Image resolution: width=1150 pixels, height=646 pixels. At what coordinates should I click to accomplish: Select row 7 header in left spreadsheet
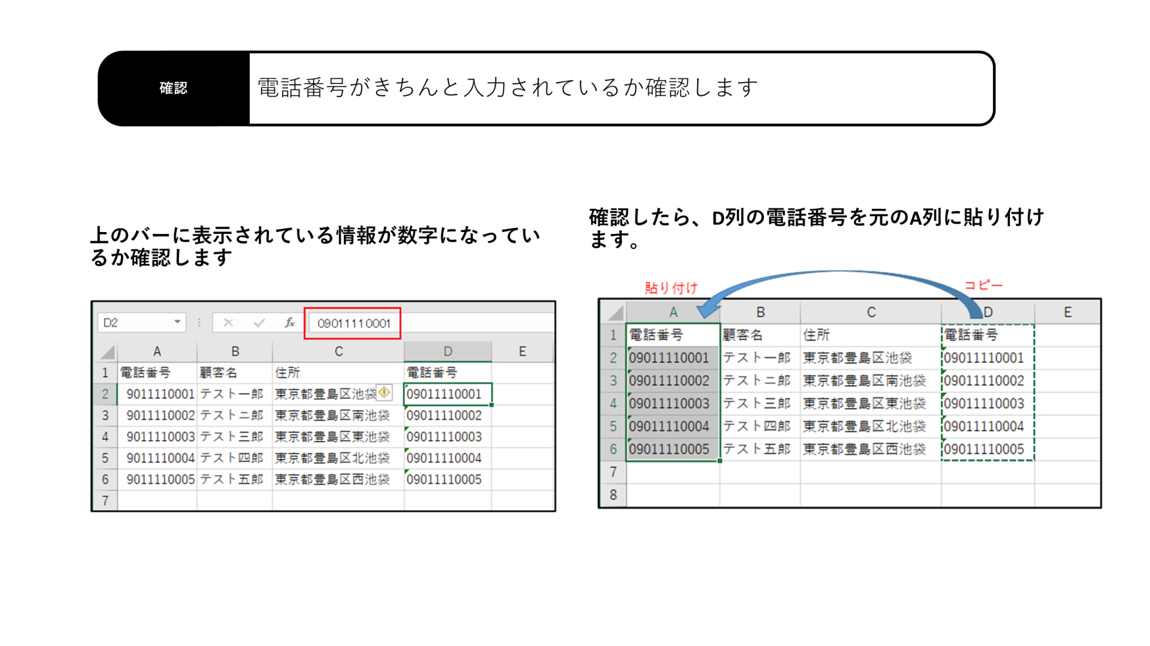click(105, 501)
